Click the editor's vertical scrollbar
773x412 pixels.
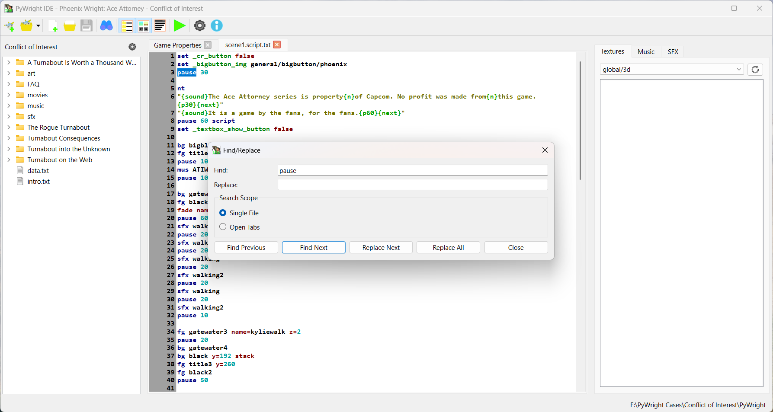point(580,121)
